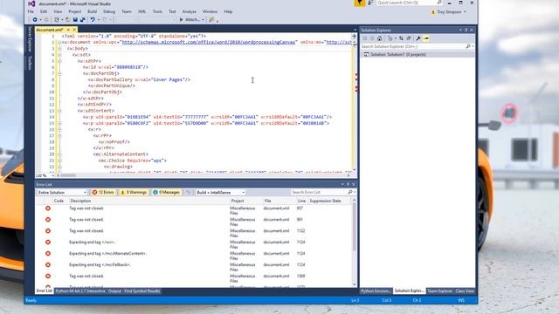559x314 pixels.
Task: Collapse the w:body node outline toggle
Action: 59,49
